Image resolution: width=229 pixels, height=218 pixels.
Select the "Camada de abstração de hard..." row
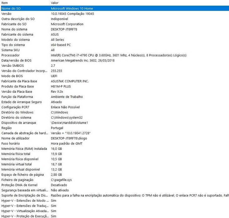(115, 133)
